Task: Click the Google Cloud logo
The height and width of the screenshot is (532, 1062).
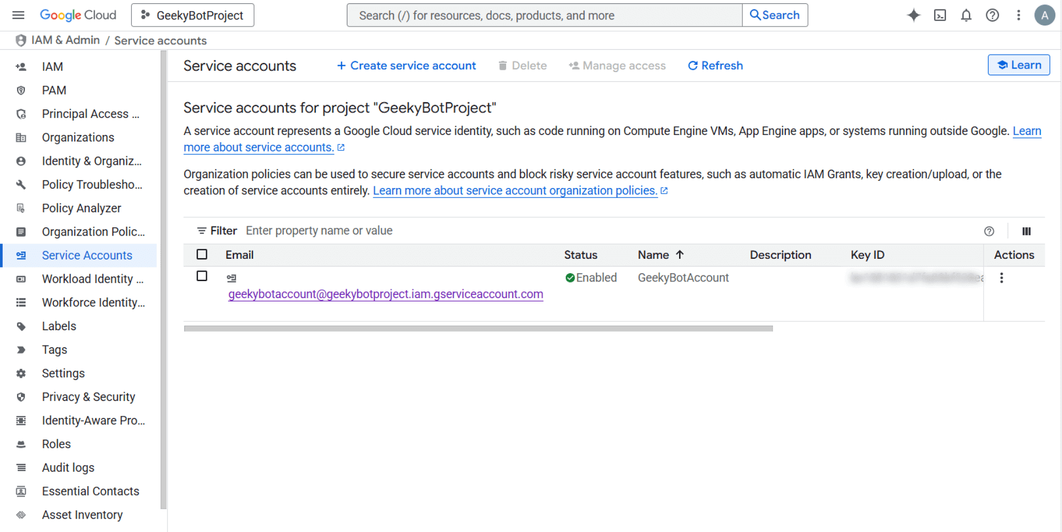Action: point(78,15)
